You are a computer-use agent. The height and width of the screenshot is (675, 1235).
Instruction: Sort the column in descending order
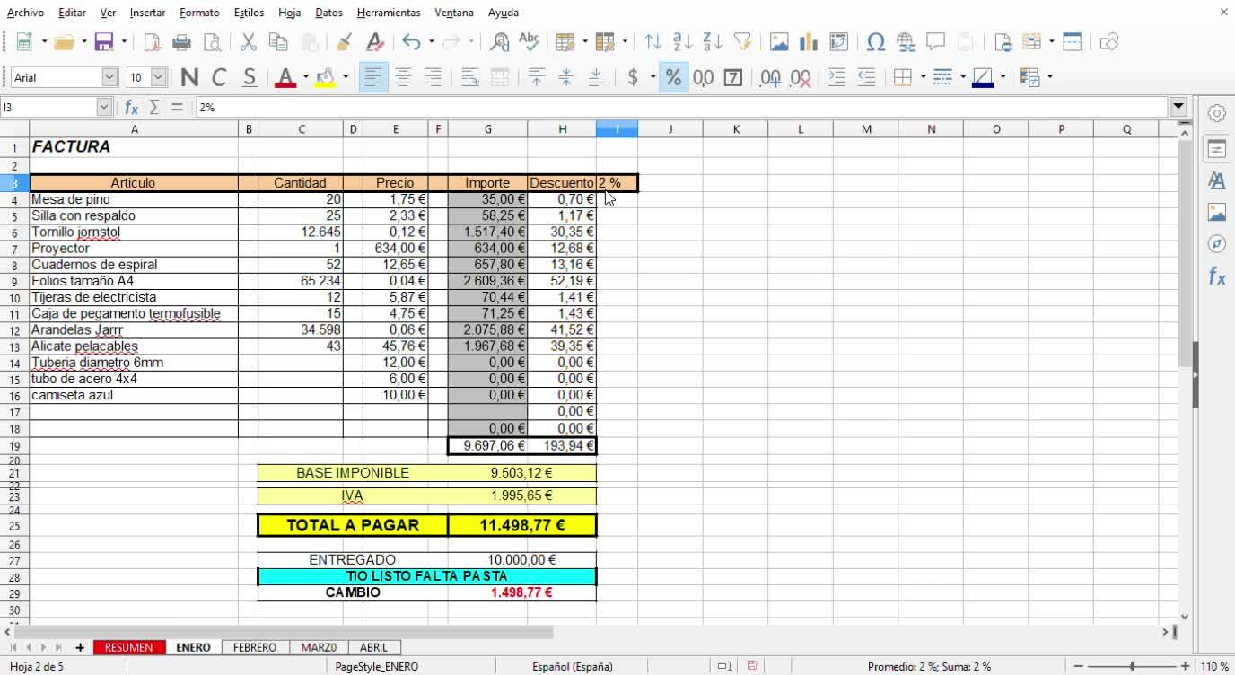[713, 42]
